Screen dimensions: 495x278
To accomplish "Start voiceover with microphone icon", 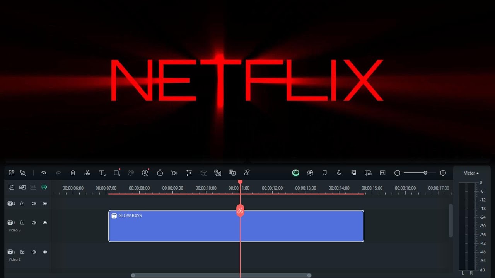I will [x=339, y=173].
